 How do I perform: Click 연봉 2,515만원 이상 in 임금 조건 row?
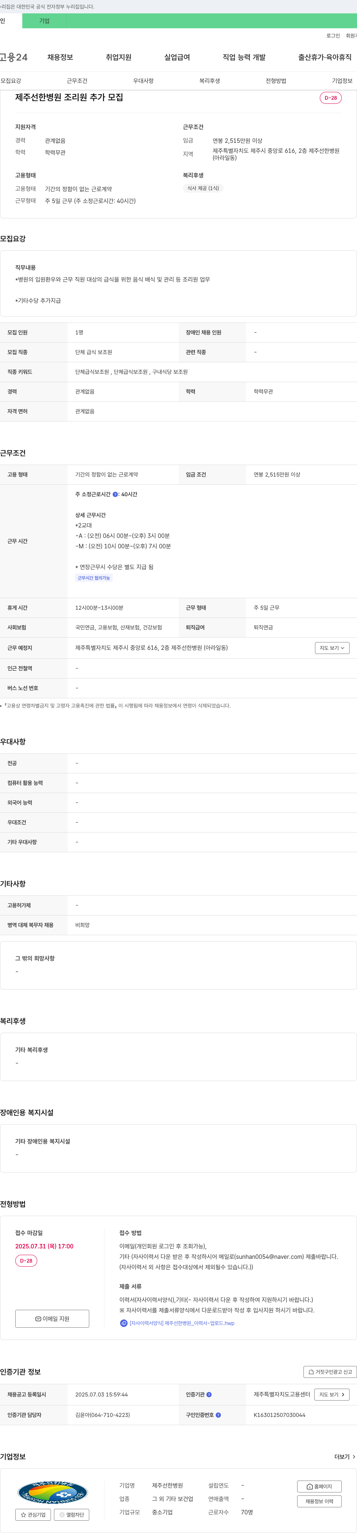(277, 475)
